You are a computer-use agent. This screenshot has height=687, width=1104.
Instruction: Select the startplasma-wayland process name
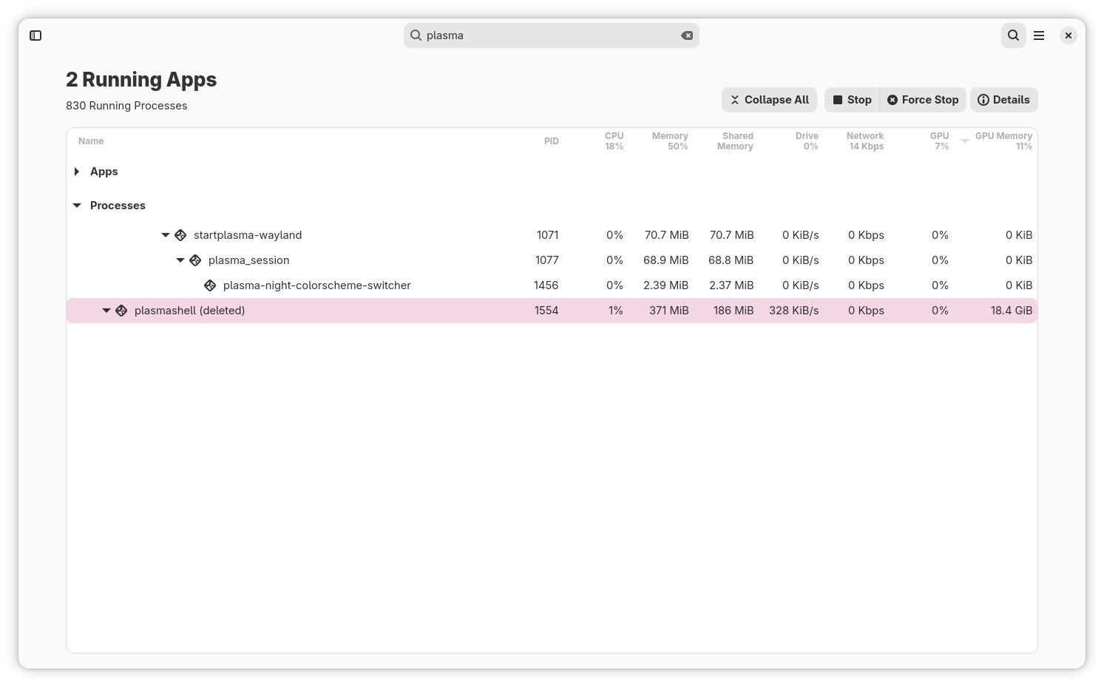tap(248, 235)
